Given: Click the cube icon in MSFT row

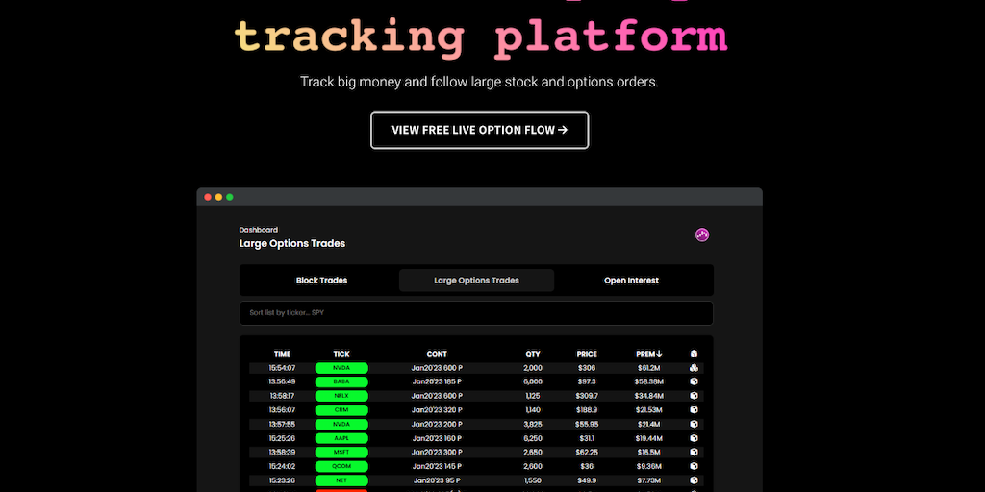Looking at the screenshot, I should click(x=695, y=452).
